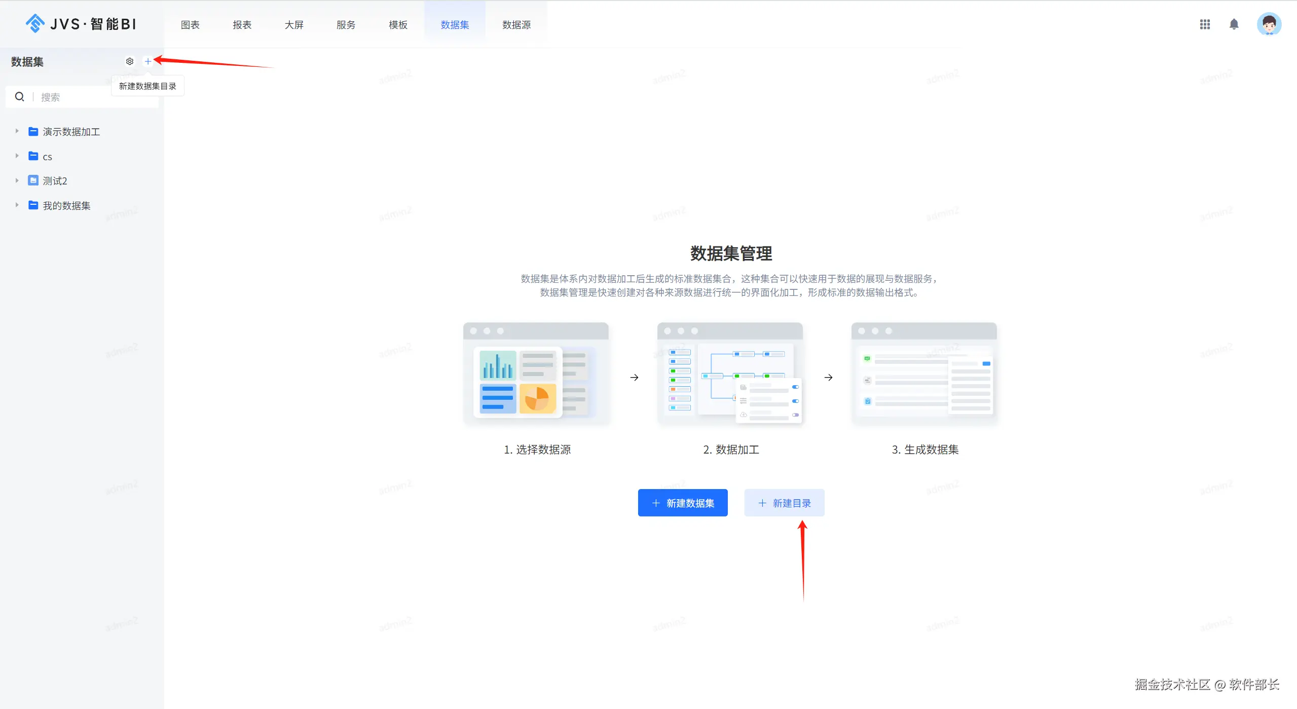The width and height of the screenshot is (1297, 709).
Task: Click the 搜索 input field
Action: tap(91, 97)
